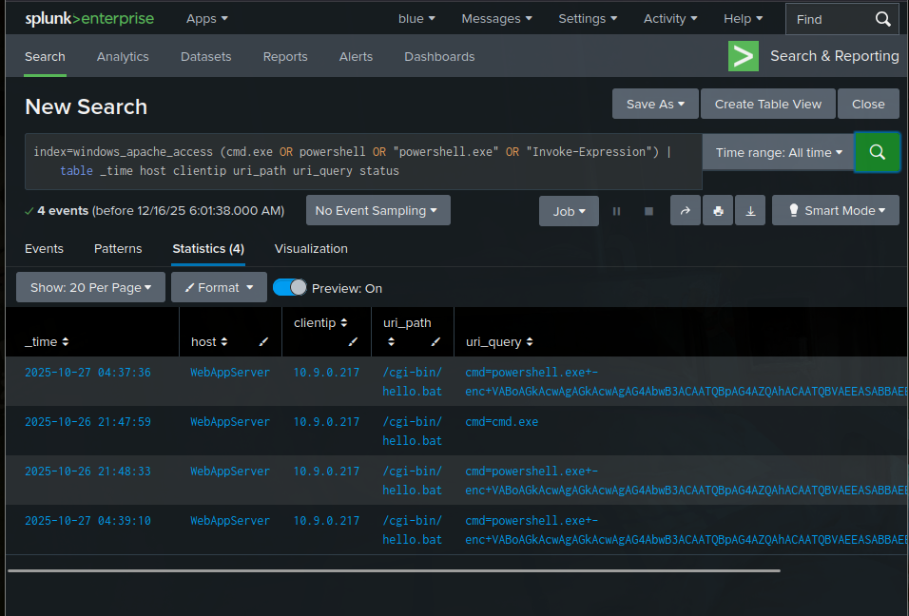Open the Reports nav tab
This screenshot has height=616, width=909.
285,57
